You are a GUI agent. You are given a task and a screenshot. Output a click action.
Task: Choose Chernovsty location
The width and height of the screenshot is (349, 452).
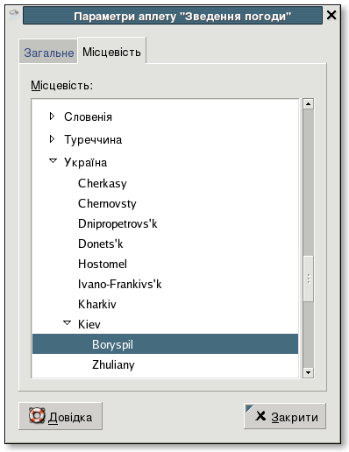(107, 203)
